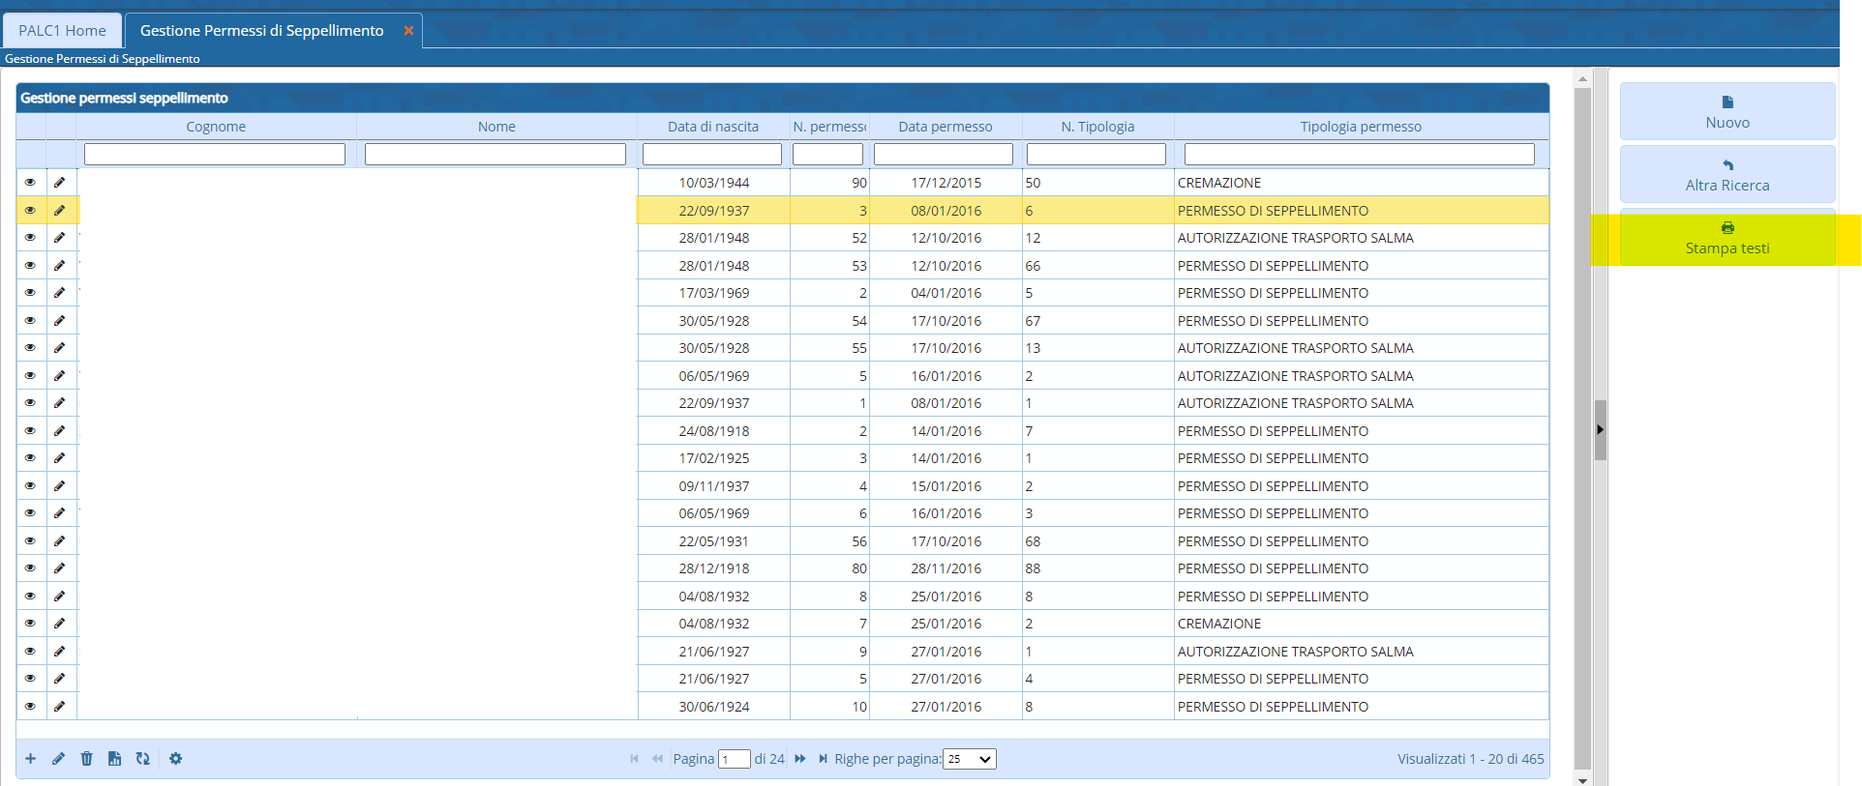
Task: Close the Gestione Permessi di Seppellimento tab
Action: pyautogui.click(x=408, y=31)
